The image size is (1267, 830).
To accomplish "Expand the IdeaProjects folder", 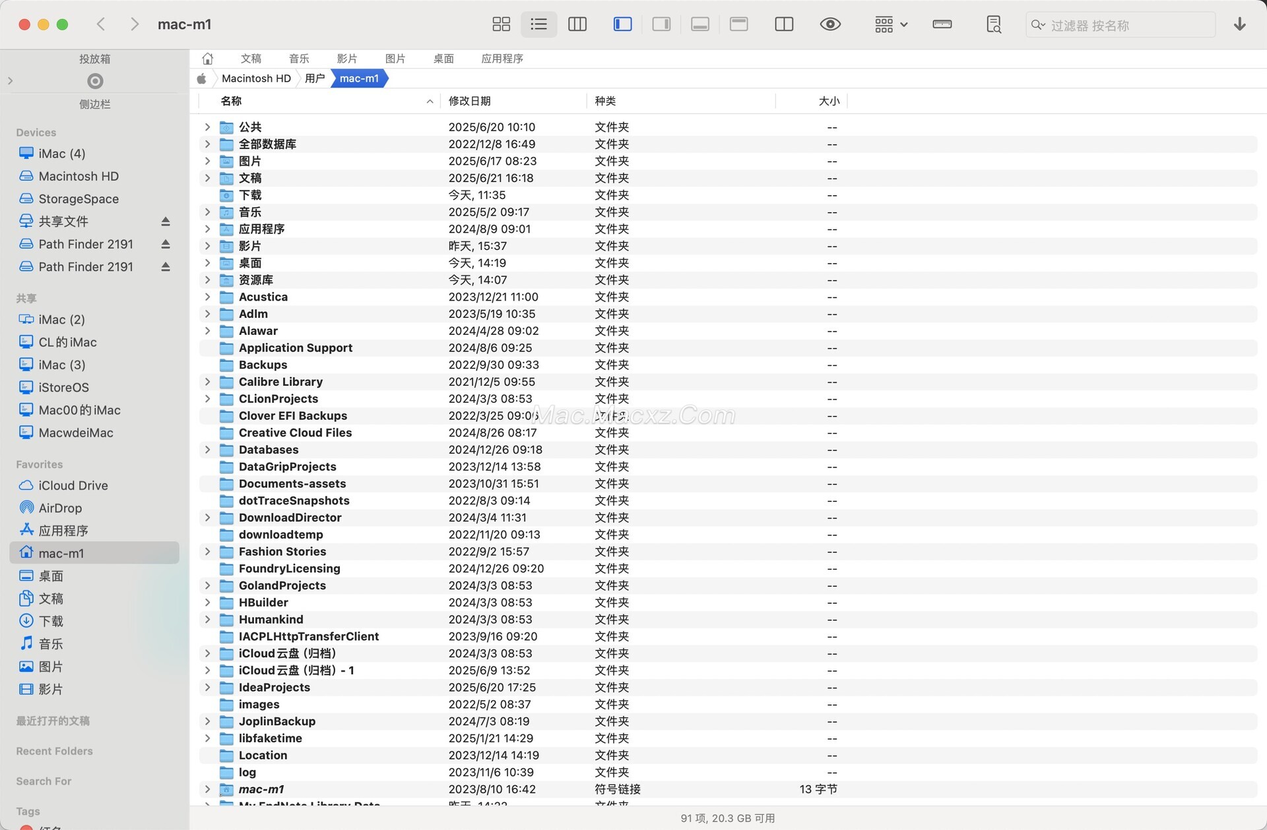I will (x=207, y=687).
